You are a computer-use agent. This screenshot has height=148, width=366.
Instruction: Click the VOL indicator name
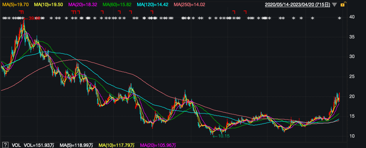(16, 145)
